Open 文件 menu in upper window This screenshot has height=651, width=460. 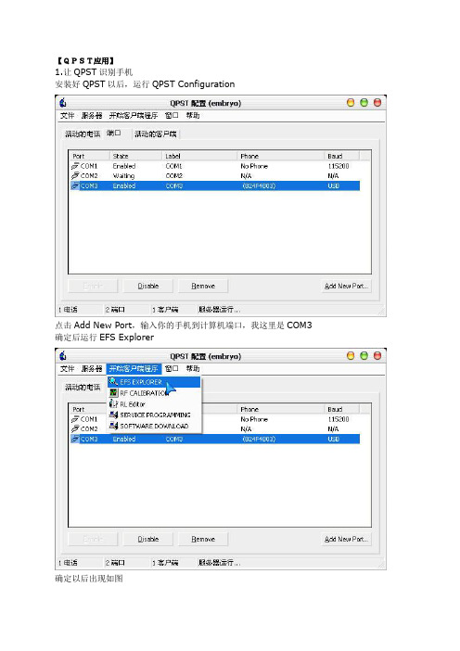coord(68,115)
